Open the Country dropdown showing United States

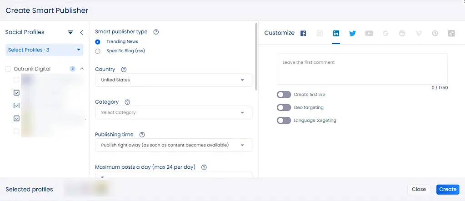[x=173, y=80]
